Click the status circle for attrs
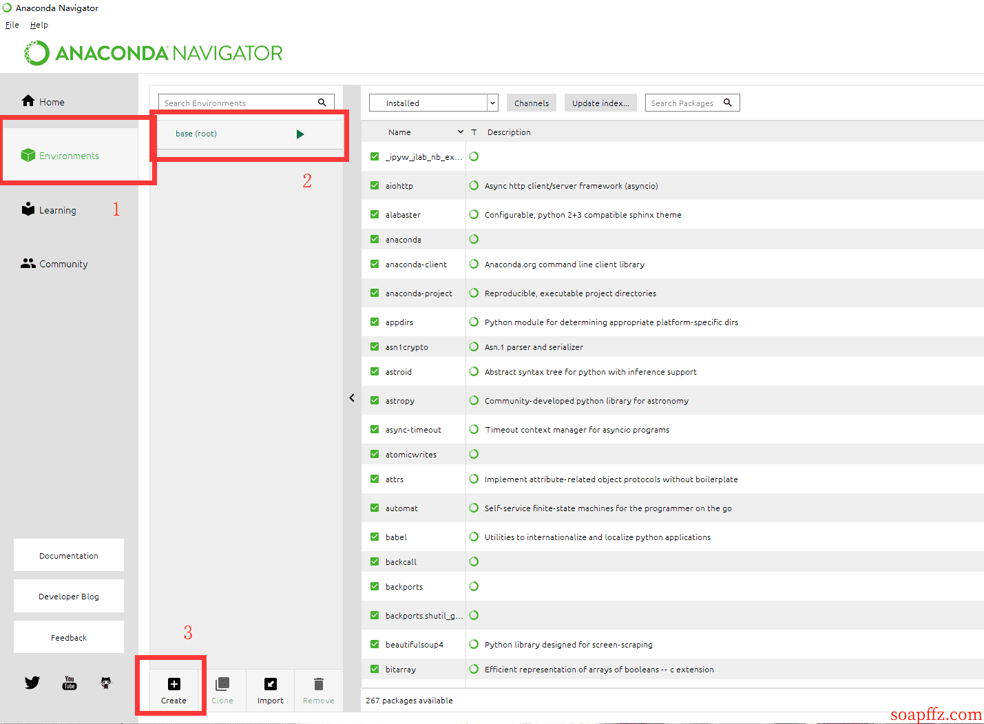The width and height of the screenshot is (984, 724). 474,479
